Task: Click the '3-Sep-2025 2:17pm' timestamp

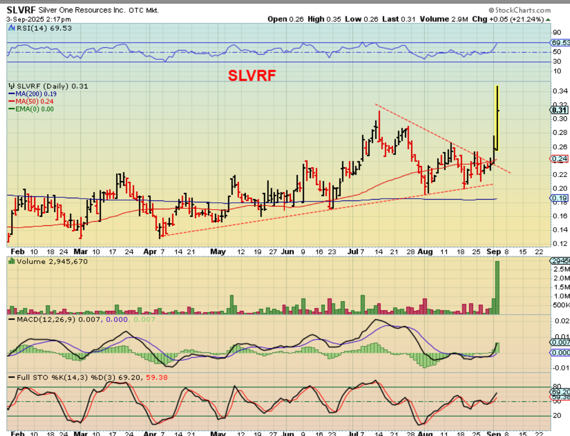Action: point(39,19)
